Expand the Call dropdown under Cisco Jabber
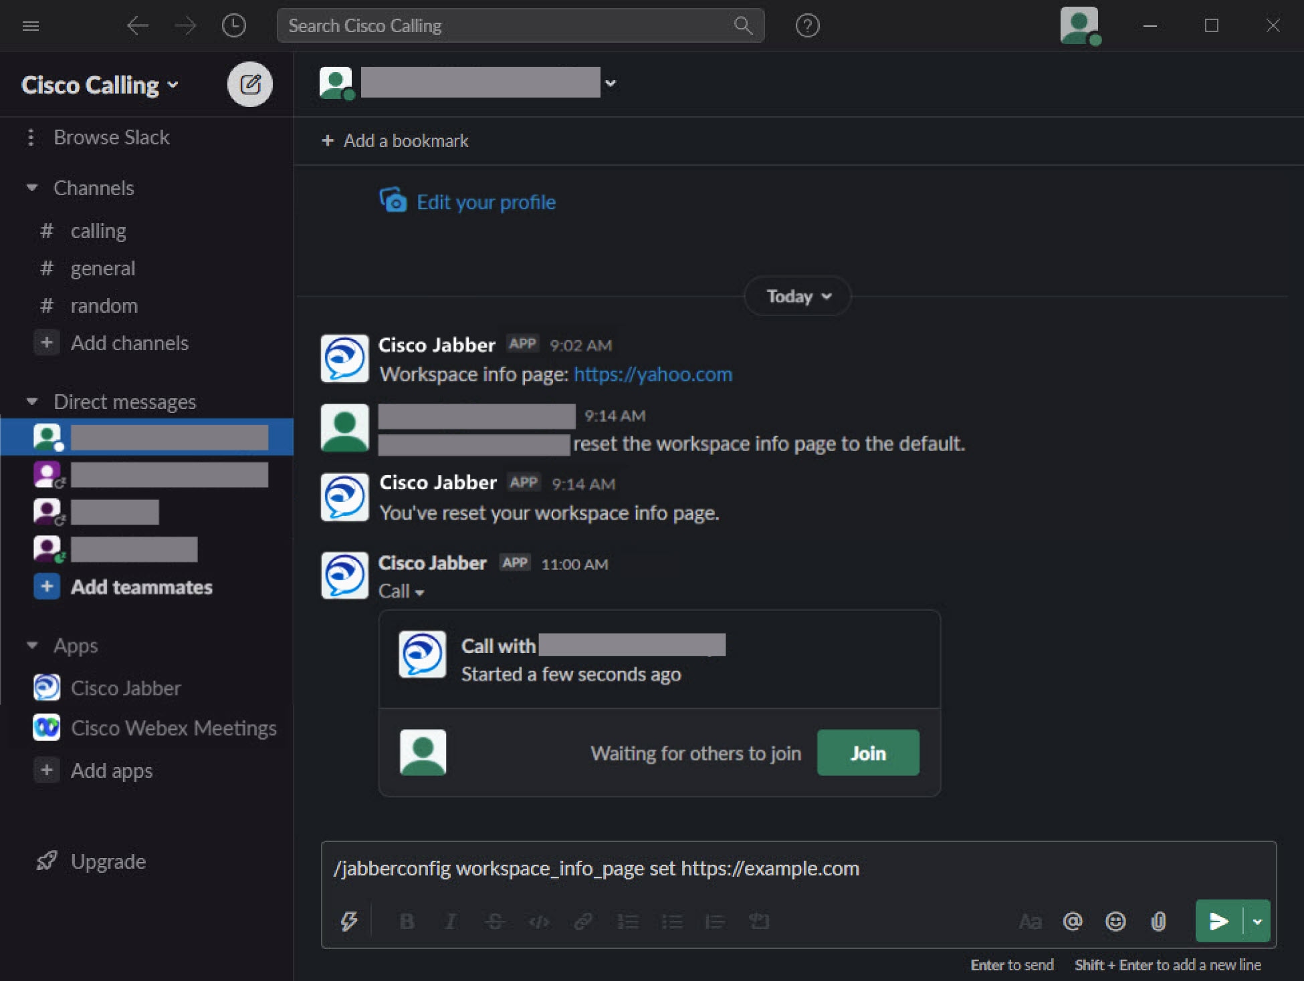 [401, 591]
